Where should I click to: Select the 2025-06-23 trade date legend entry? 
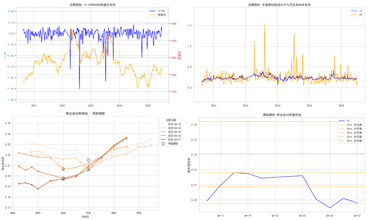(x=171, y=124)
